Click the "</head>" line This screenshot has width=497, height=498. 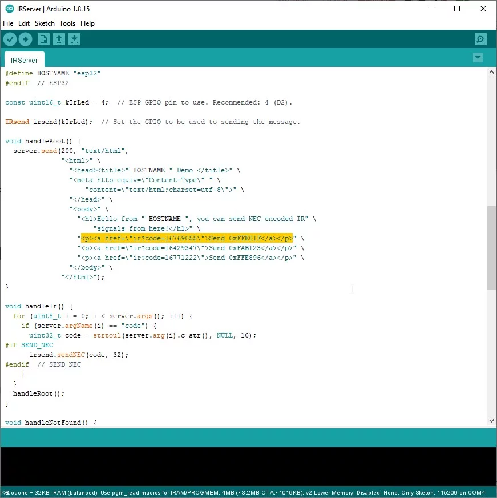(x=91, y=199)
